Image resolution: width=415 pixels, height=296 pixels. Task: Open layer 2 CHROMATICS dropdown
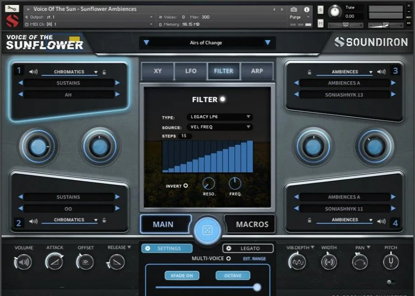tap(70, 220)
